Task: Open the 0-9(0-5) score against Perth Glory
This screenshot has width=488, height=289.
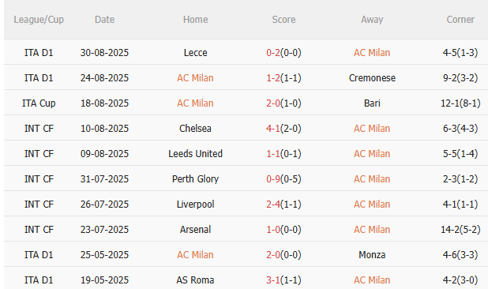Action: point(283,179)
